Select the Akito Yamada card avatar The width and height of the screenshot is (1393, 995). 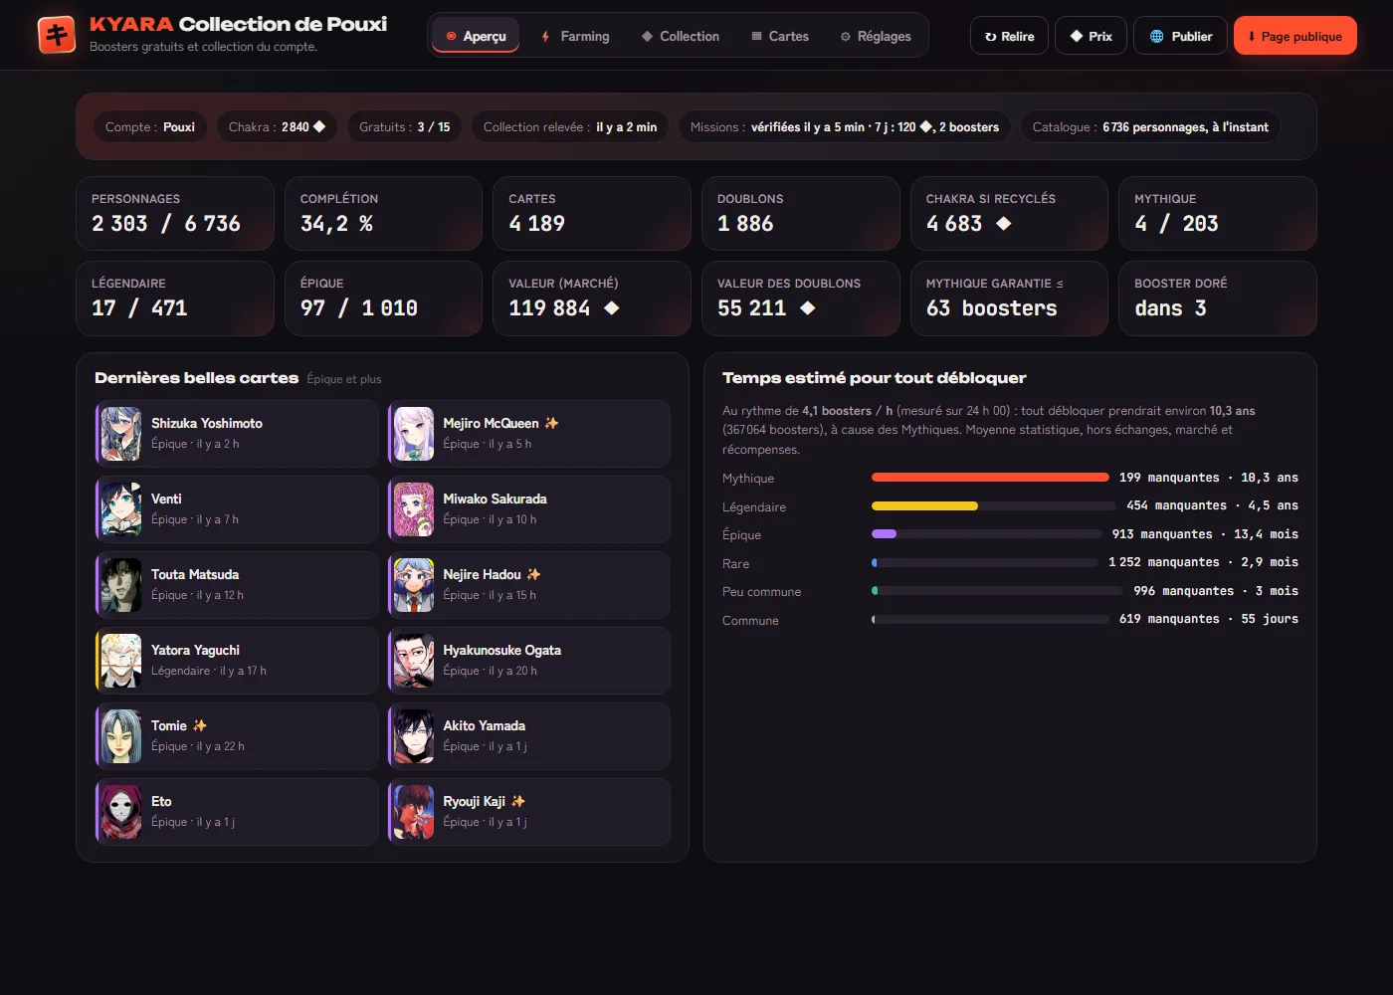(x=414, y=736)
